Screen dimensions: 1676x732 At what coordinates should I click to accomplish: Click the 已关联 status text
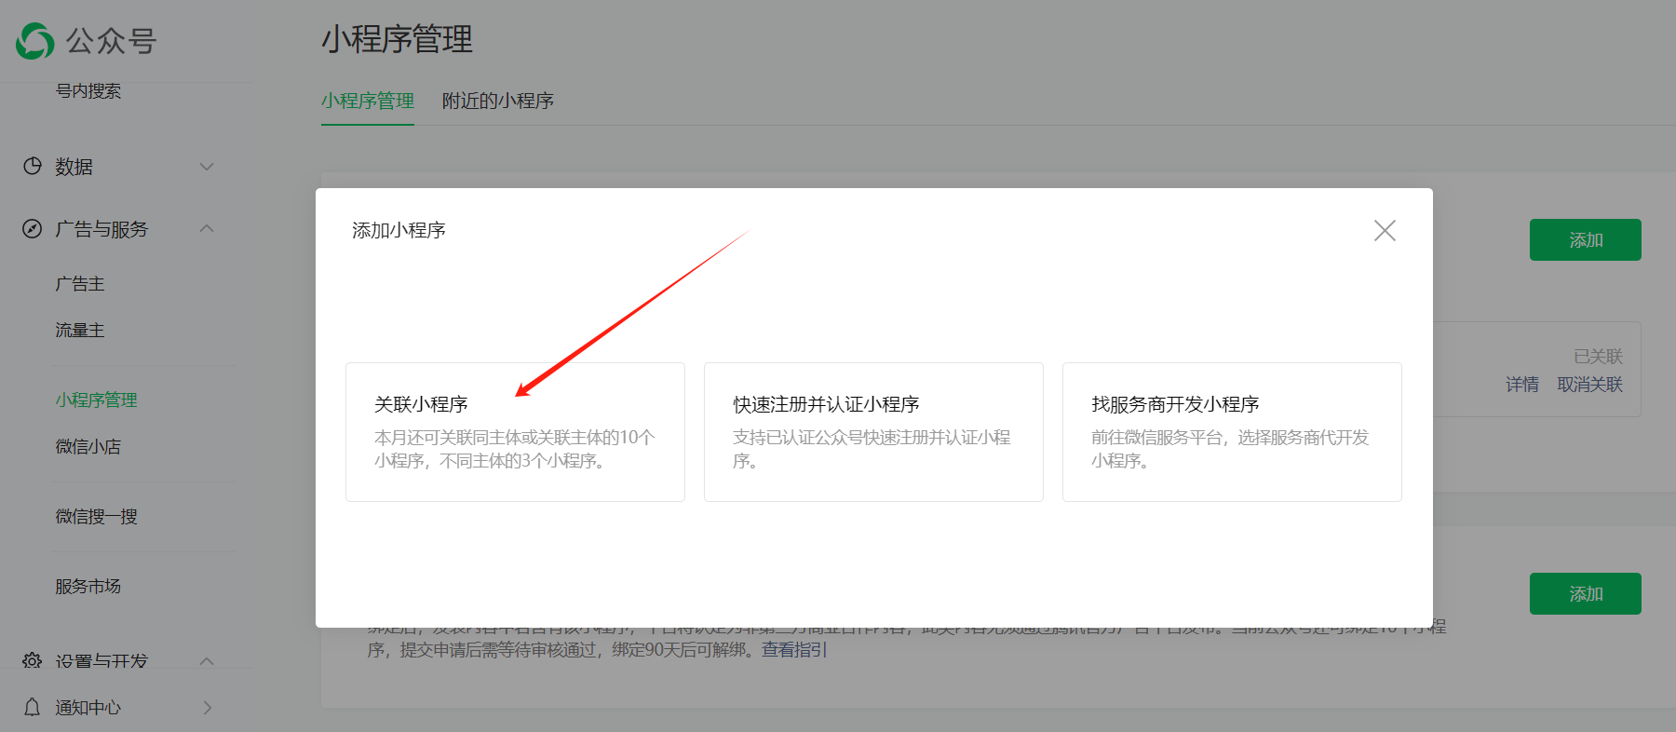[1599, 357]
